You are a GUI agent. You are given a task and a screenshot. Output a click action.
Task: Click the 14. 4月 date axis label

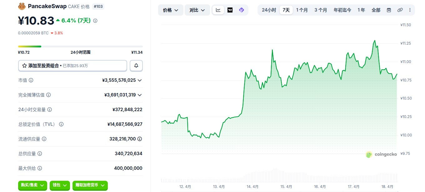(252, 186)
